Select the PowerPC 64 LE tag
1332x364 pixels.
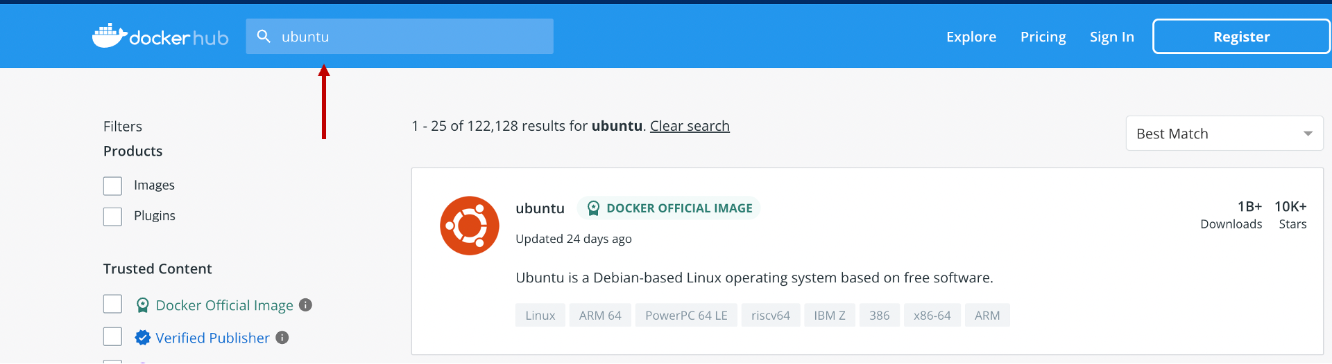click(686, 316)
